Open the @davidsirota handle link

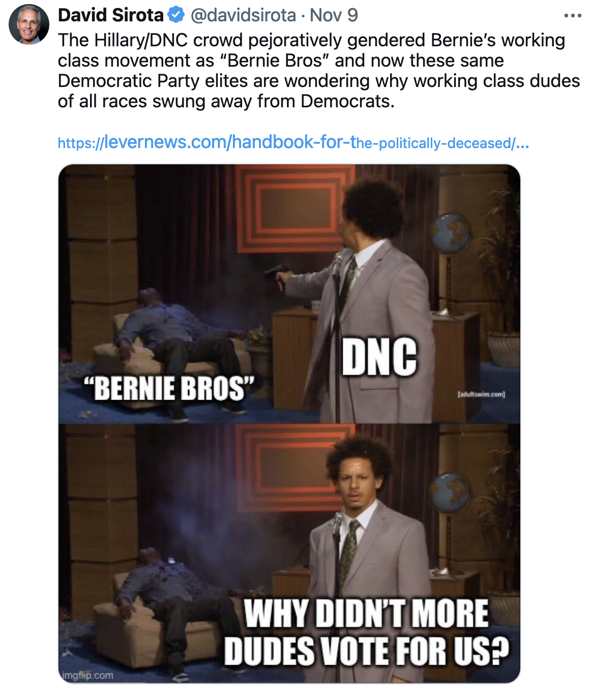(x=243, y=15)
